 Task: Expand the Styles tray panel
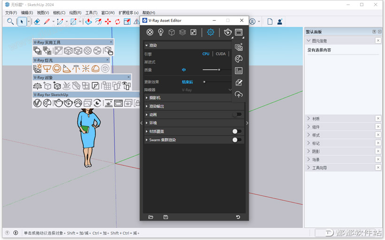(308, 135)
